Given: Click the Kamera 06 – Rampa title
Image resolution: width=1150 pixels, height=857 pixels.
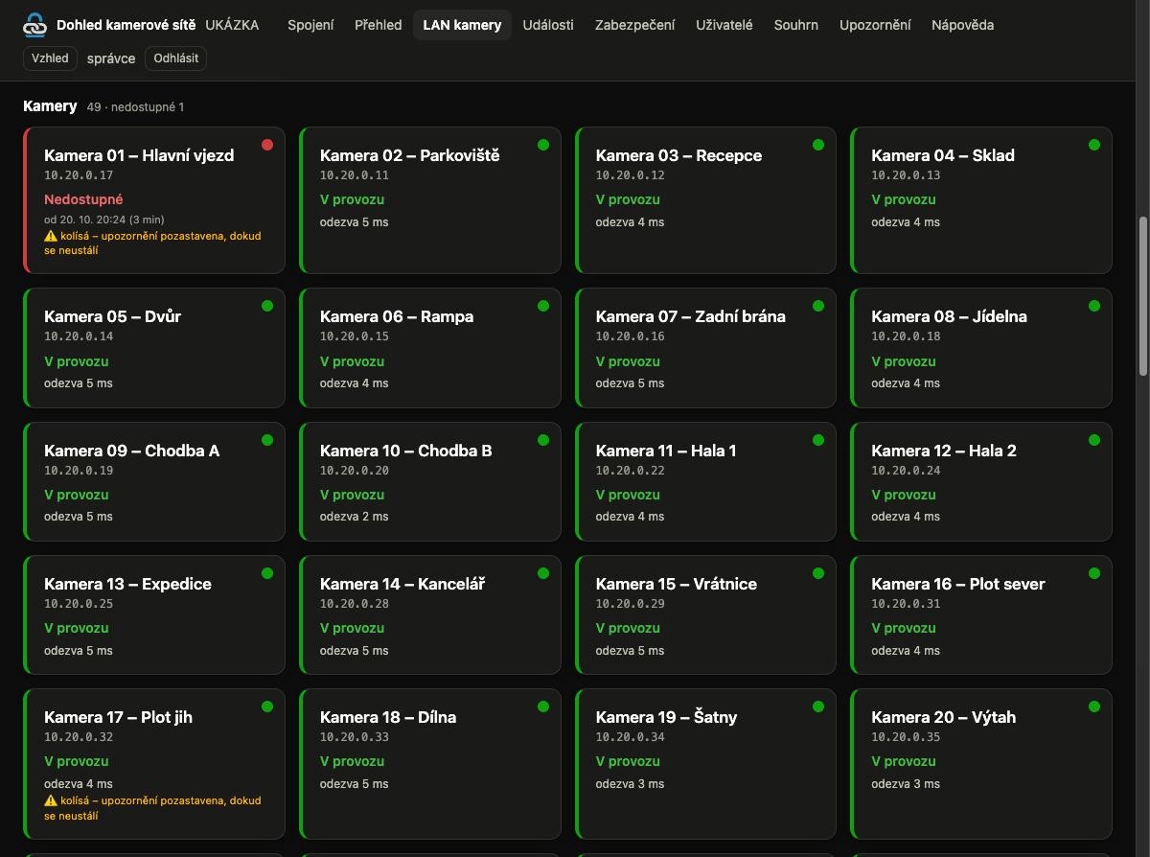Looking at the screenshot, I should tap(397, 316).
